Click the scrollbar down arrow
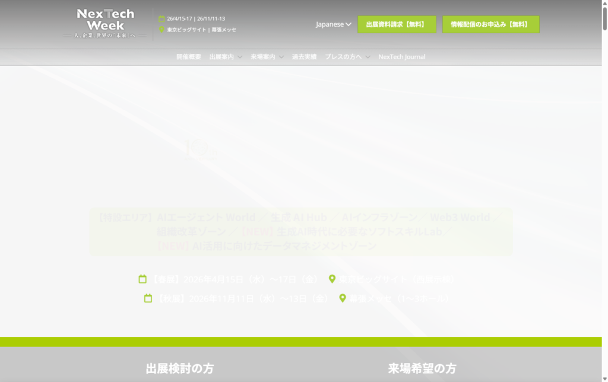The height and width of the screenshot is (382, 608). [604, 377]
